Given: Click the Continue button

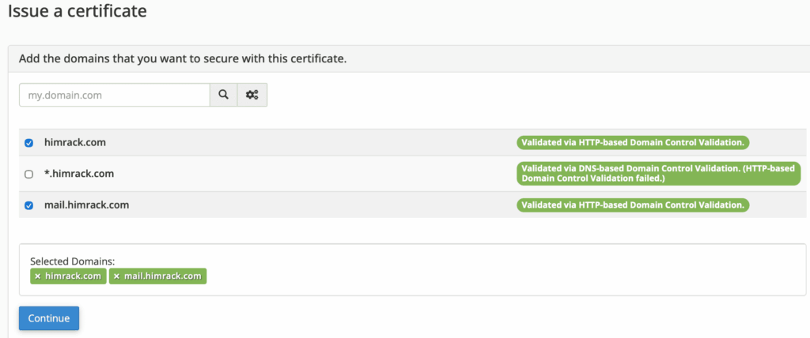Looking at the screenshot, I should (x=49, y=318).
